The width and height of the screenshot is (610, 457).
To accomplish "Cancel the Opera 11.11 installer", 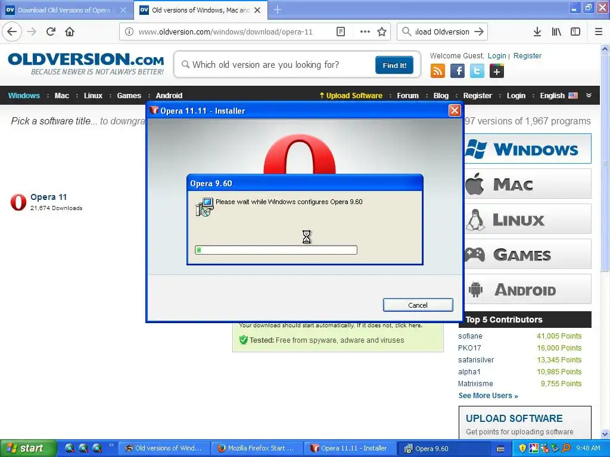I will coord(418,305).
